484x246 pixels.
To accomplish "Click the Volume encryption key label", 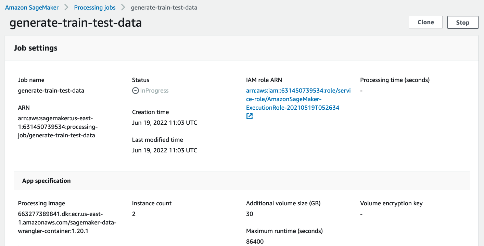I will 391,203.
